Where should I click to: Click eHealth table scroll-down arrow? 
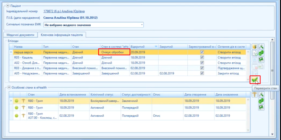pos(248,130)
